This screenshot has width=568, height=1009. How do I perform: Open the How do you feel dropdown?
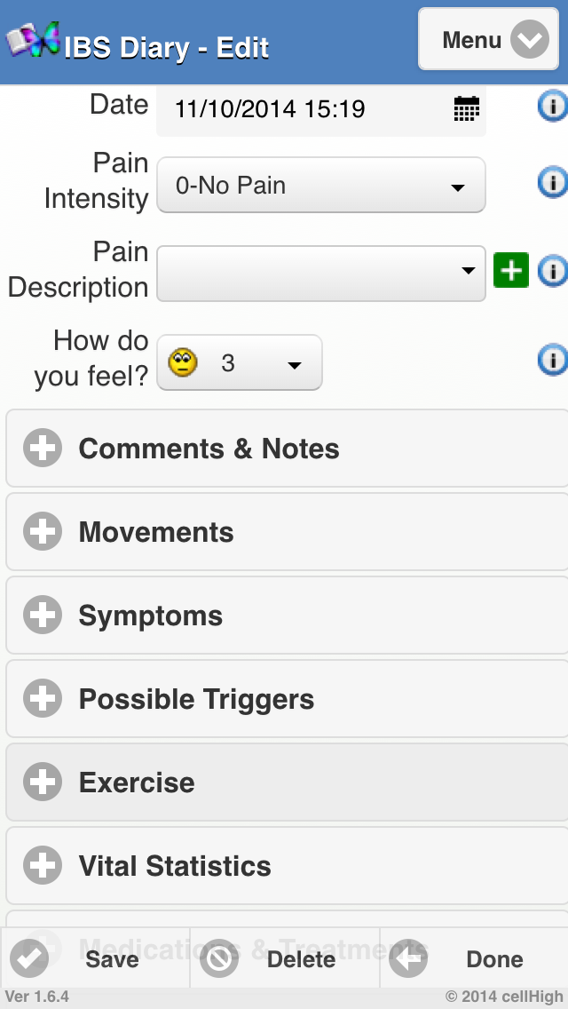(x=240, y=362)
